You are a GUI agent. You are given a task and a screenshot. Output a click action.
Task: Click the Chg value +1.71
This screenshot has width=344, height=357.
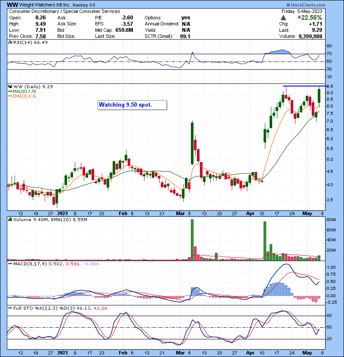(x=316, y=24)
